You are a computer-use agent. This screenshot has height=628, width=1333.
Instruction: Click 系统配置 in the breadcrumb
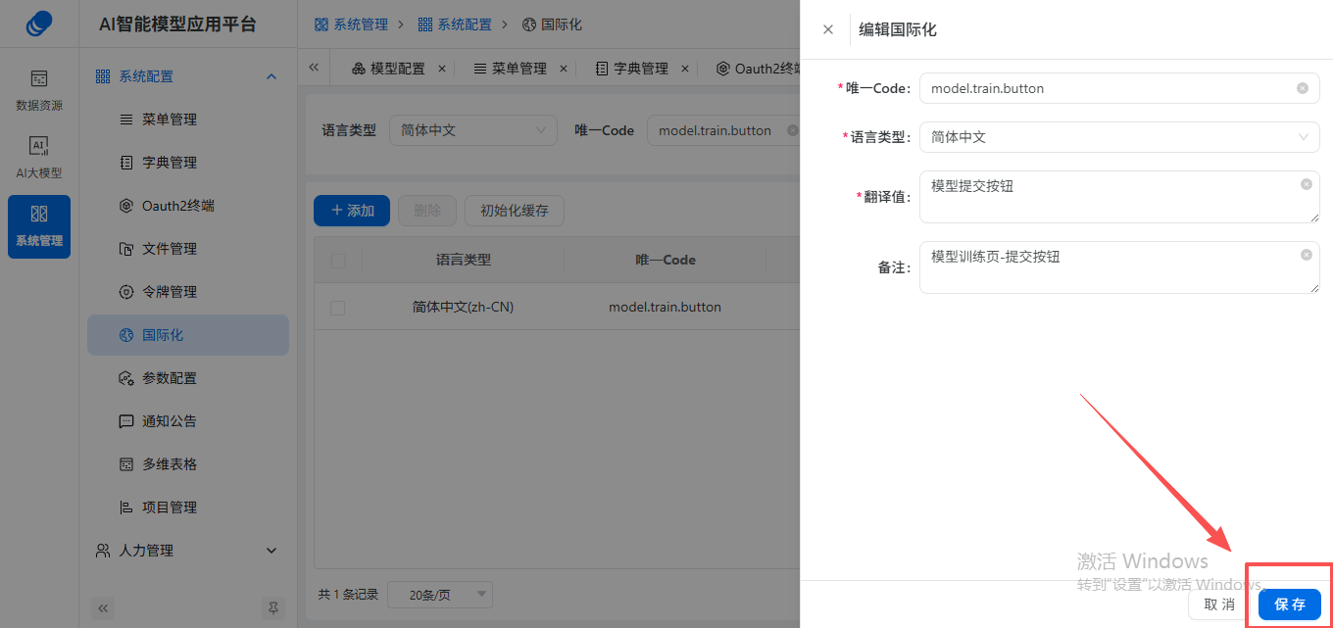click(x=455, y=24)
